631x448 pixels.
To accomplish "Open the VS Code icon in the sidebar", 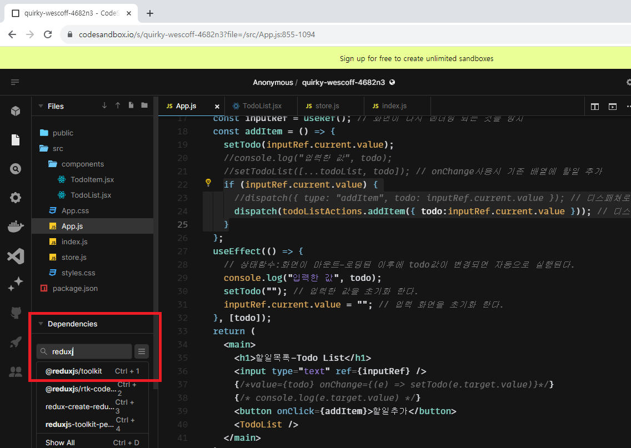I will (x=16, y=256).
